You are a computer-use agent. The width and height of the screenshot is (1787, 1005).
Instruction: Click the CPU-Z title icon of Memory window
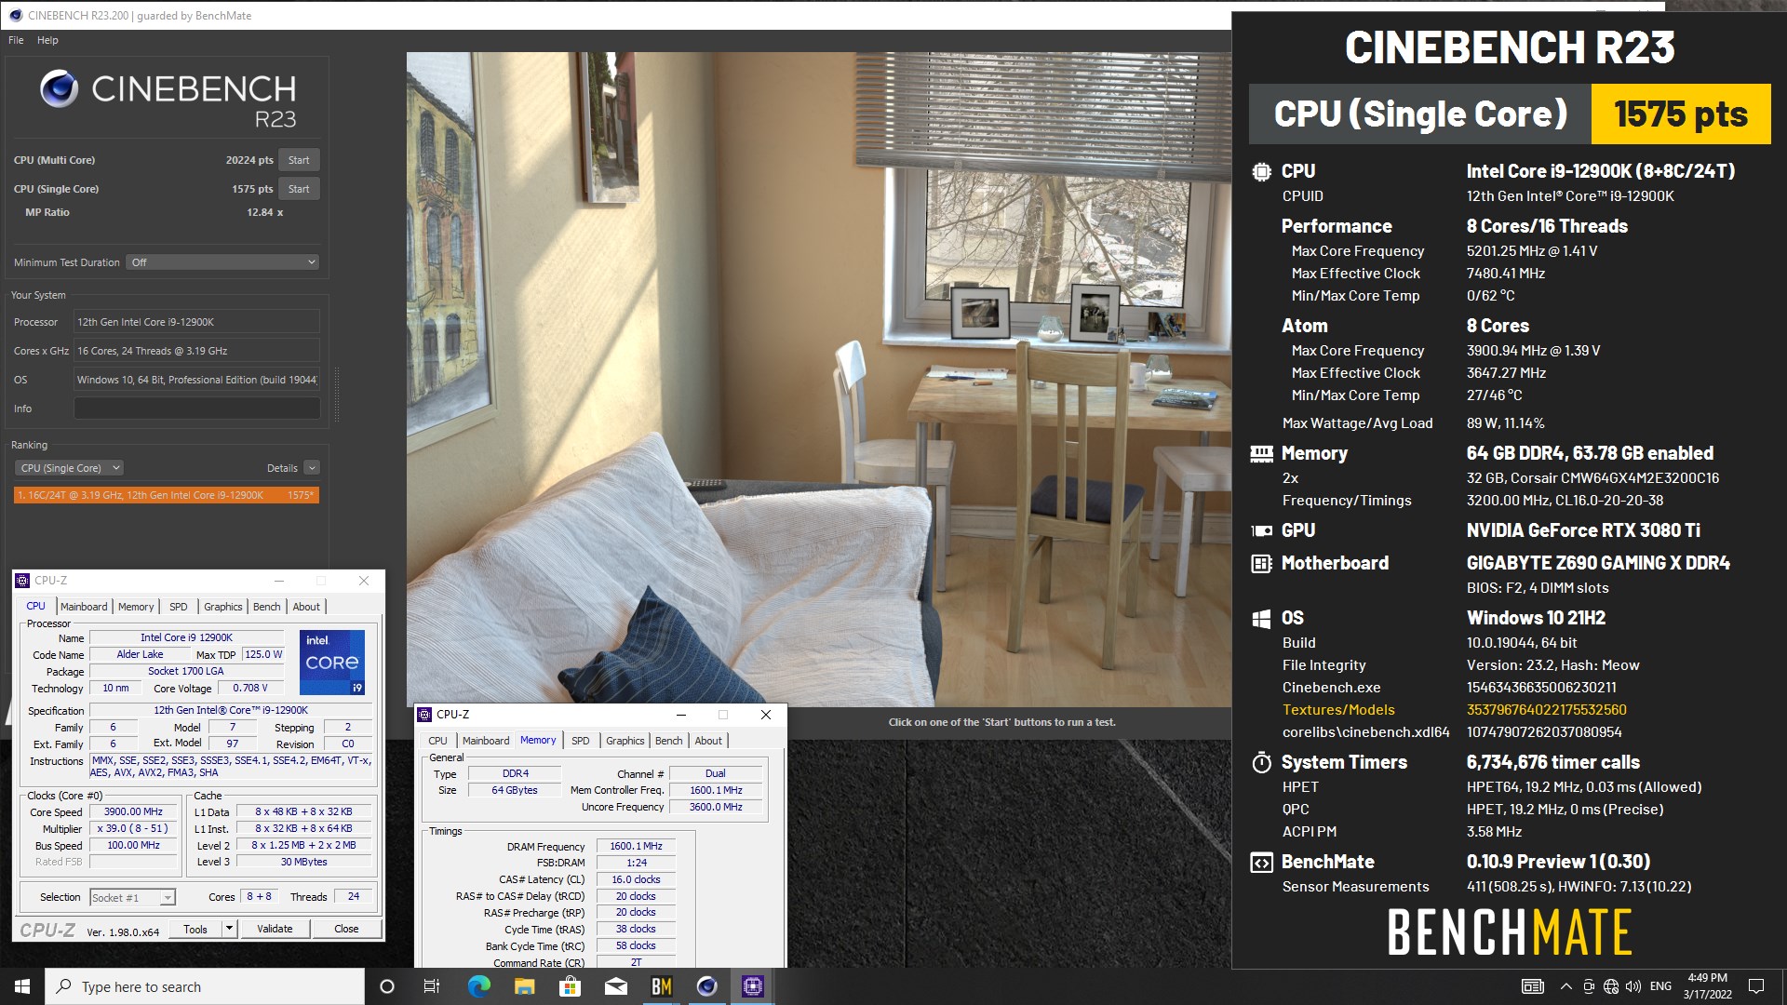click(x=425, y=715)
